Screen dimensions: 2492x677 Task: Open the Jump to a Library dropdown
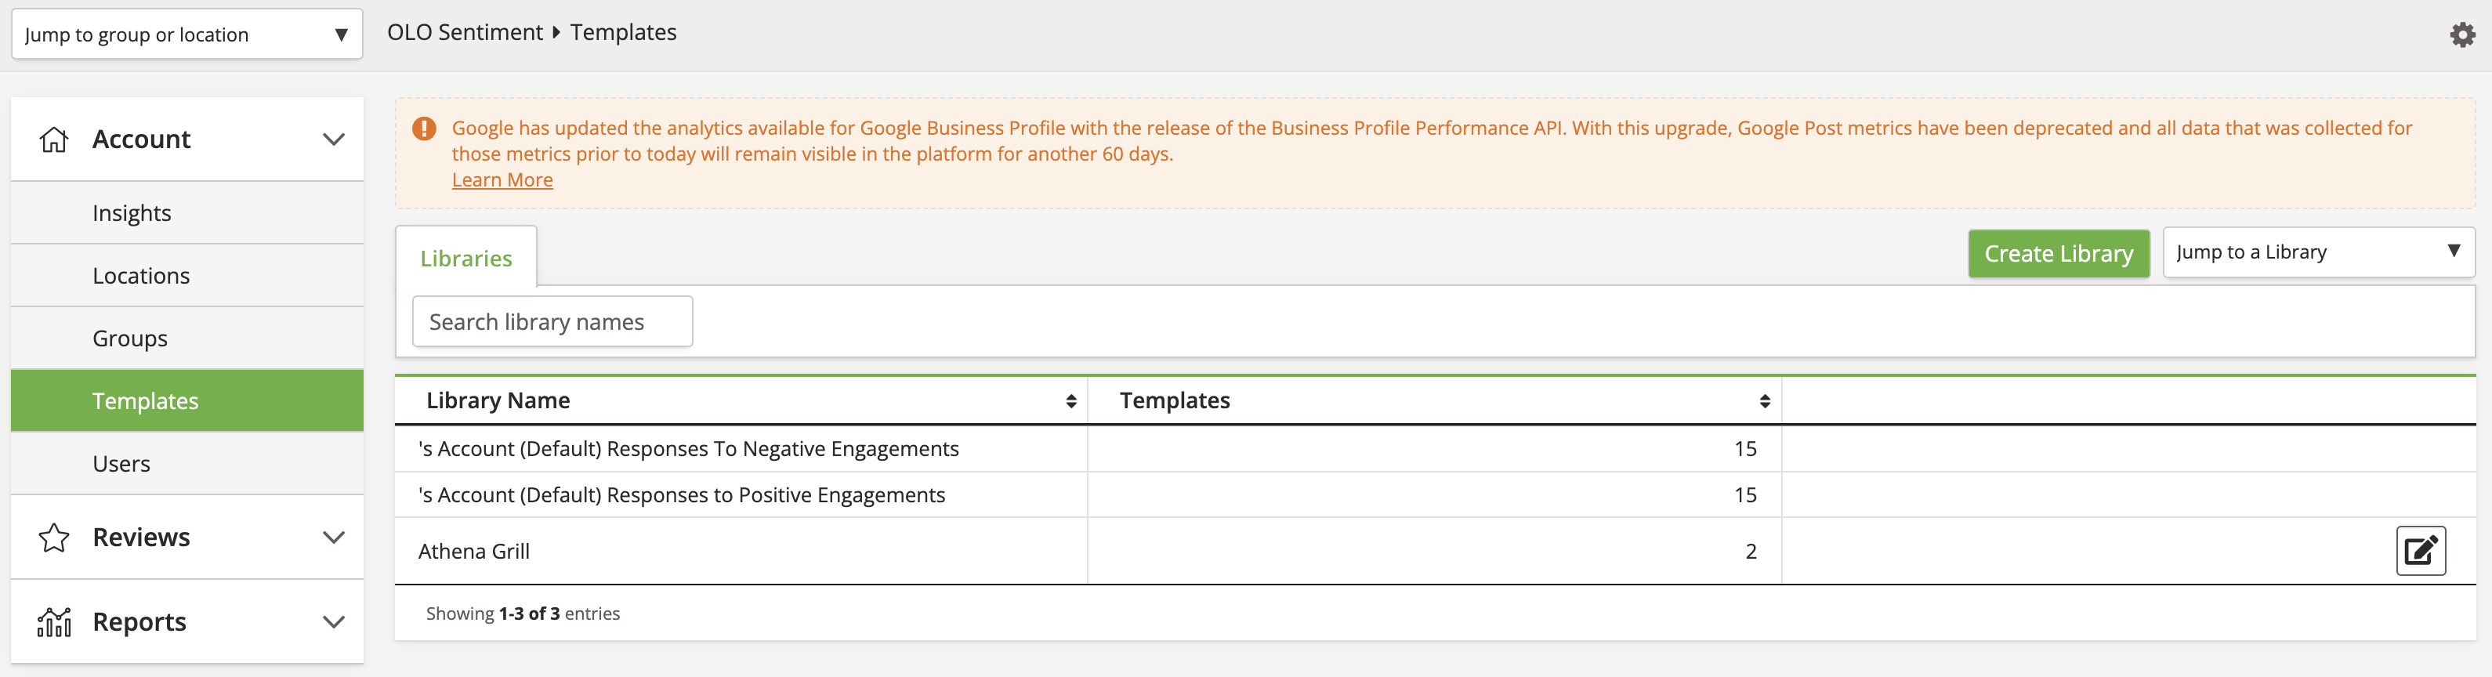pos(2318,252)
